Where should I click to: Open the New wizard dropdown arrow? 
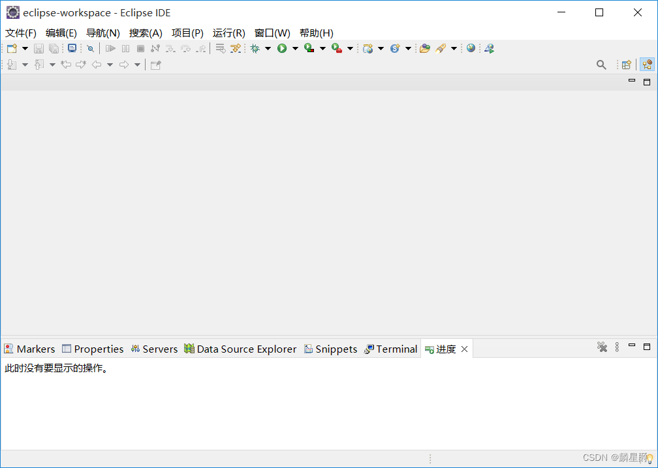coord(25,48)
